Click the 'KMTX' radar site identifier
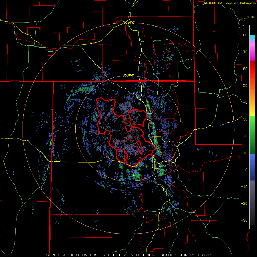 click(167, 255)
